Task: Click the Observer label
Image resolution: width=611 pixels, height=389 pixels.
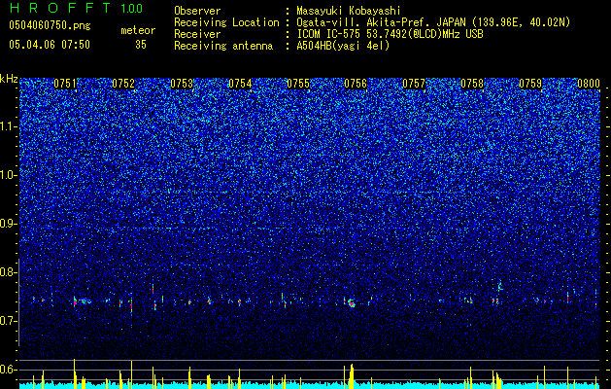Action: pyautogui.click(x=197, y=11)
